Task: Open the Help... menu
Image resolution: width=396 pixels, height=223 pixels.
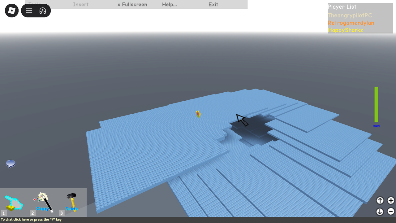Action: point(170,4)
